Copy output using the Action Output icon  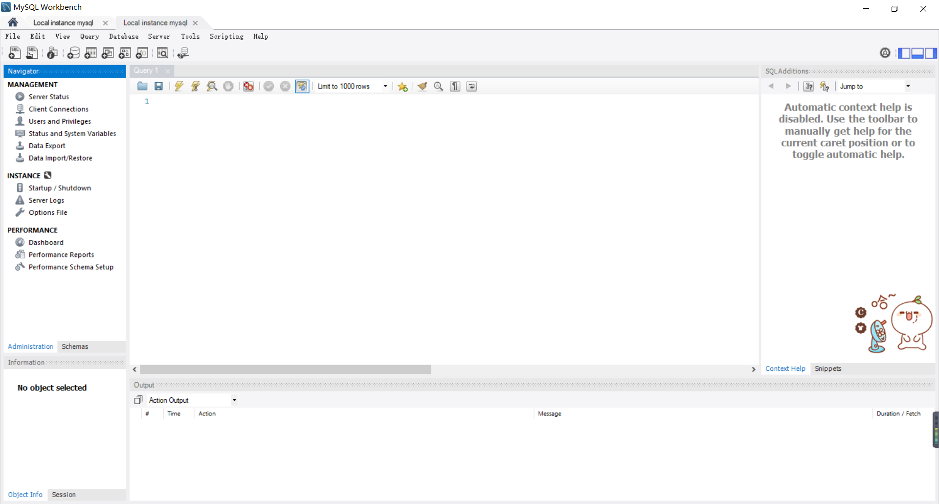[138, 400]
